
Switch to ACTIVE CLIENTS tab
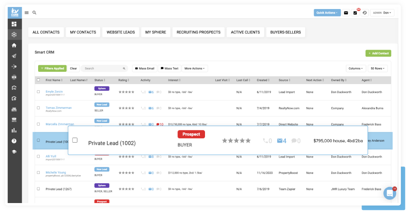point(245,32)
